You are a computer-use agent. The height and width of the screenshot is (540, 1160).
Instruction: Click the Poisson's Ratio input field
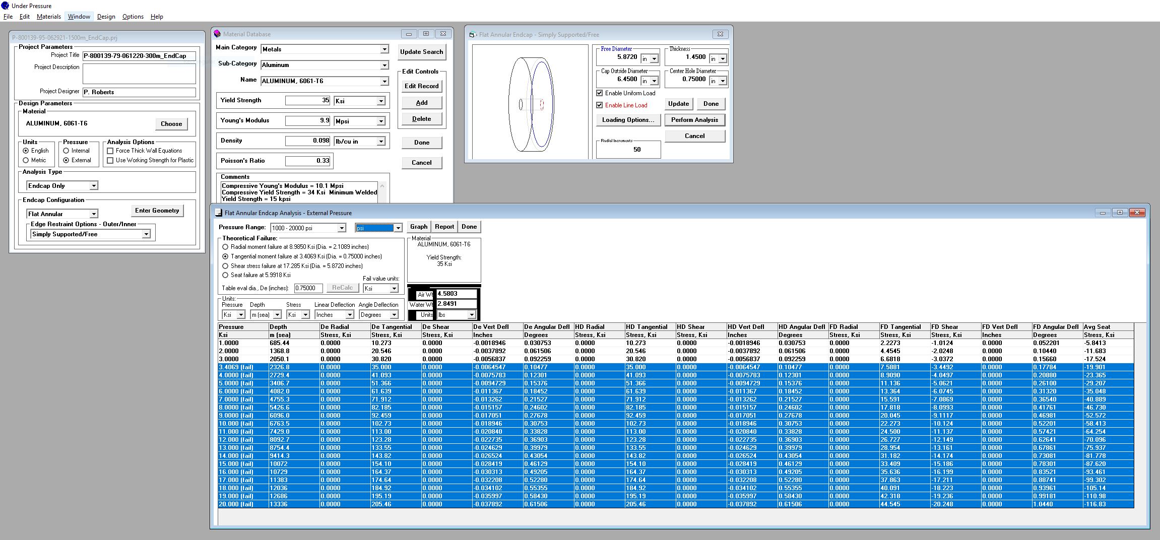[308, 161]
